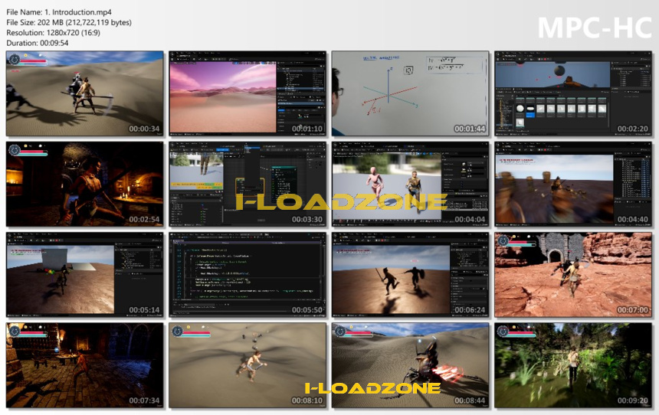Screen dimensions: 659x415
Task: Click the MPC-HC logo text
Action: coord(595,28)
